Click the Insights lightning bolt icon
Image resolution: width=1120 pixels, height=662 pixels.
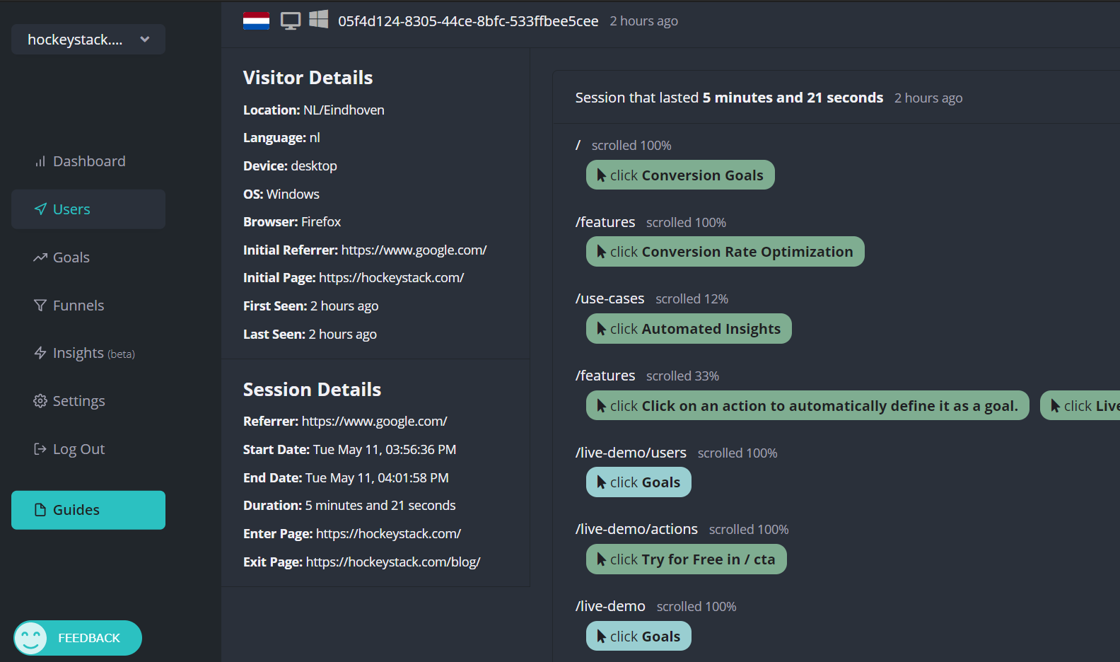point(40,353)
